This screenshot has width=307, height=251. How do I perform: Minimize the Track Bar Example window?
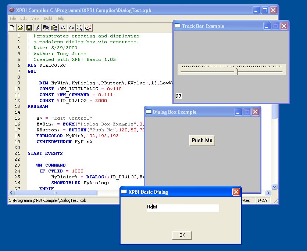click(267, 26)
